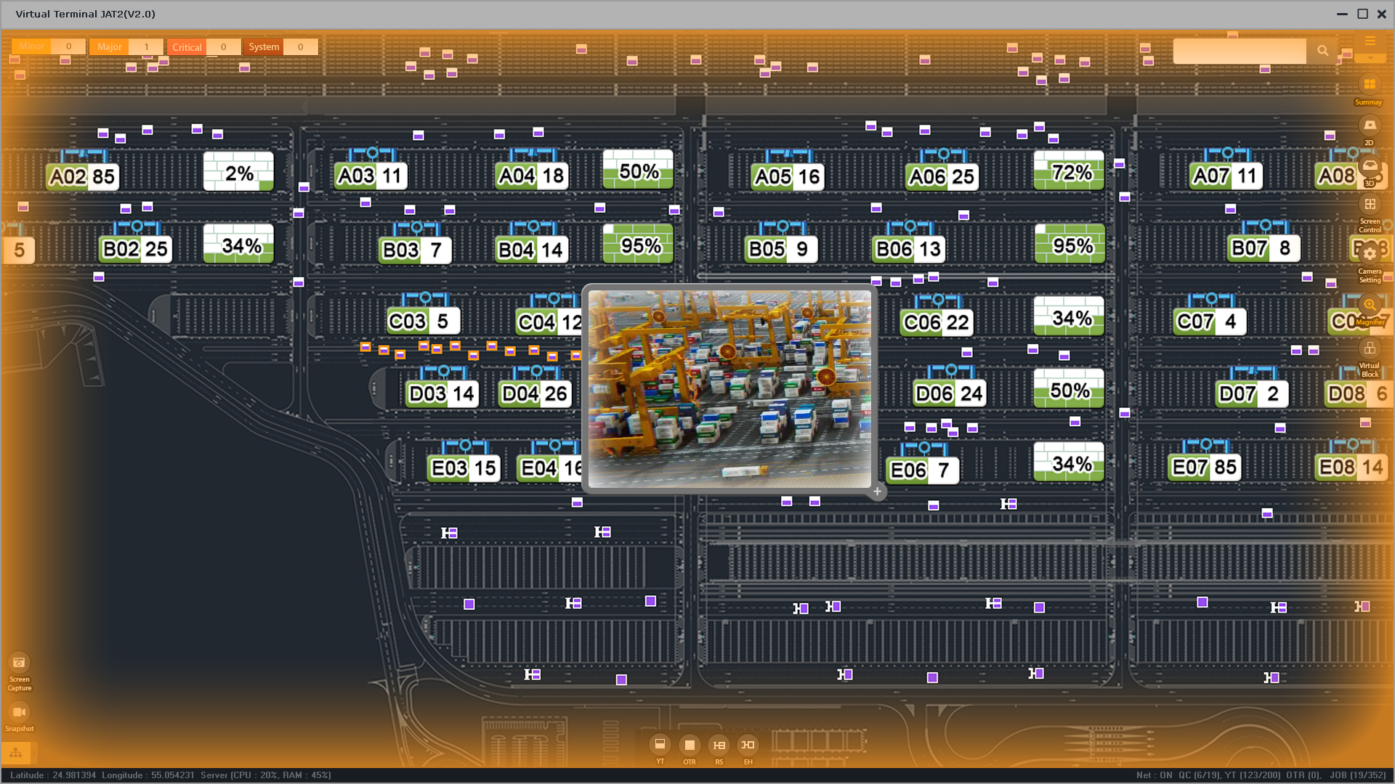Activate the Magnifier tool

tap(1370, 305)
